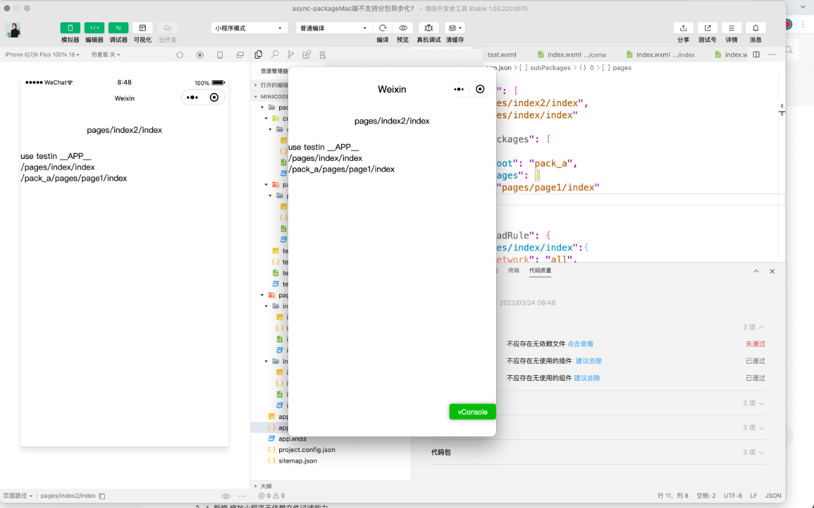Open the 热重载 hot reload dropdown
Image resolution: width=814 pixels, height=508 pixels.
(106, 55)
